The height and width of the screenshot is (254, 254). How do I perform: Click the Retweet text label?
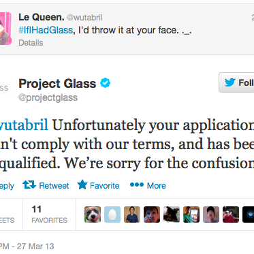[x=54, y=186]
